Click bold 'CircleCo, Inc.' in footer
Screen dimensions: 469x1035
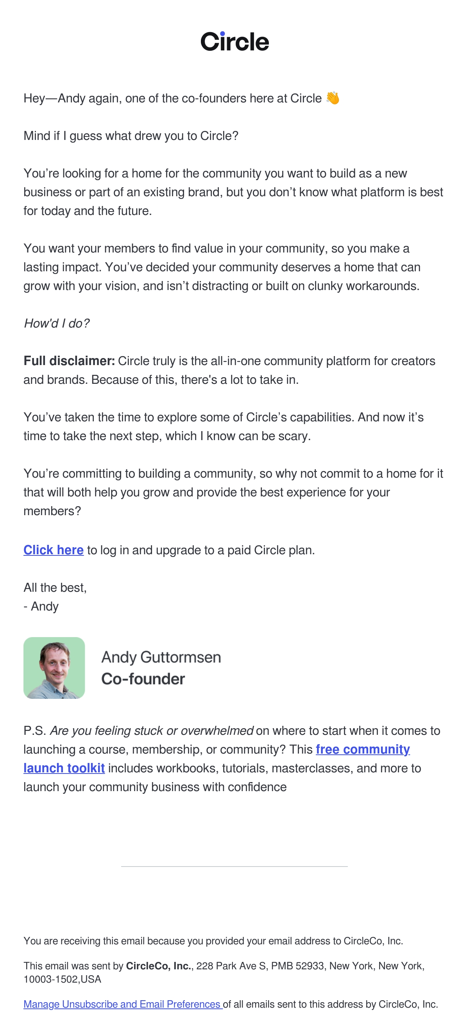point(159,966)
